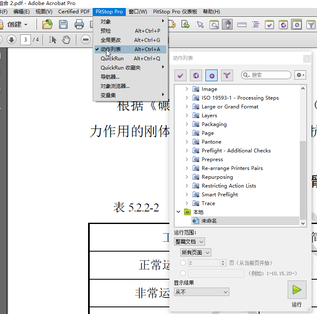The height and width of the screenshot is (314, 317).
Task: Click the green Run arrow button
Action: click(297, 290)
